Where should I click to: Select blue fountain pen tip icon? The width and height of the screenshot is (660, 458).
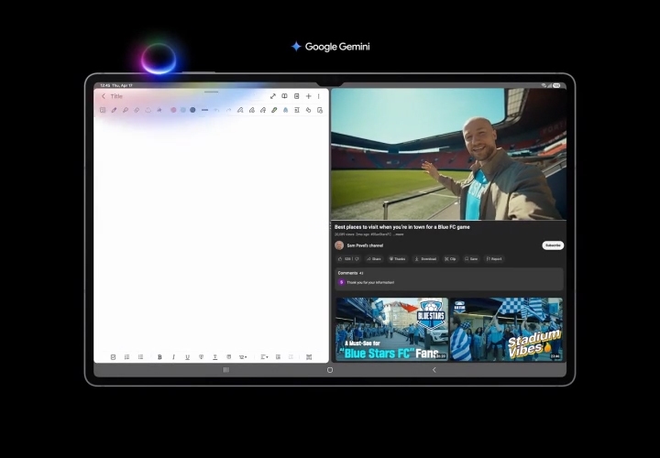tap(285, 110)
